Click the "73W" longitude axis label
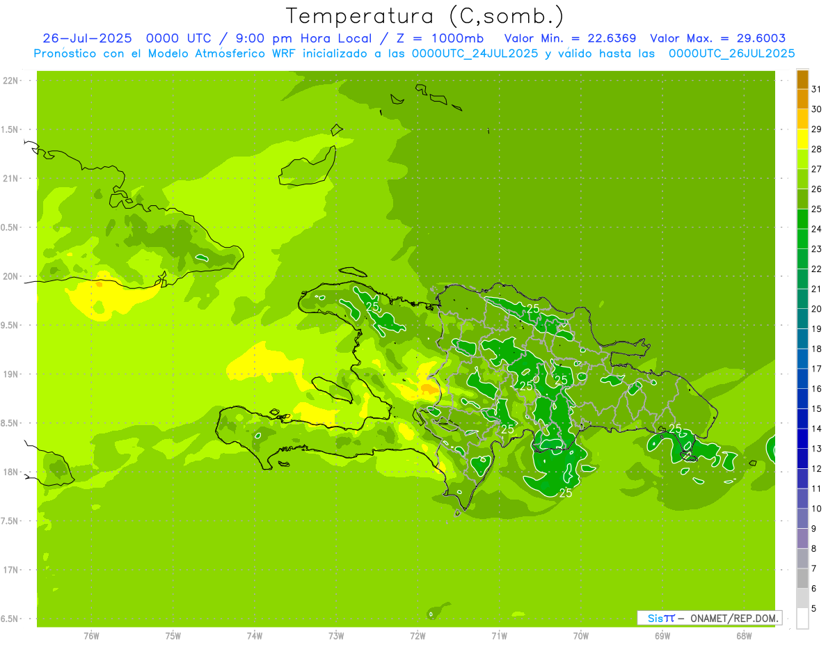 (336, 635)
